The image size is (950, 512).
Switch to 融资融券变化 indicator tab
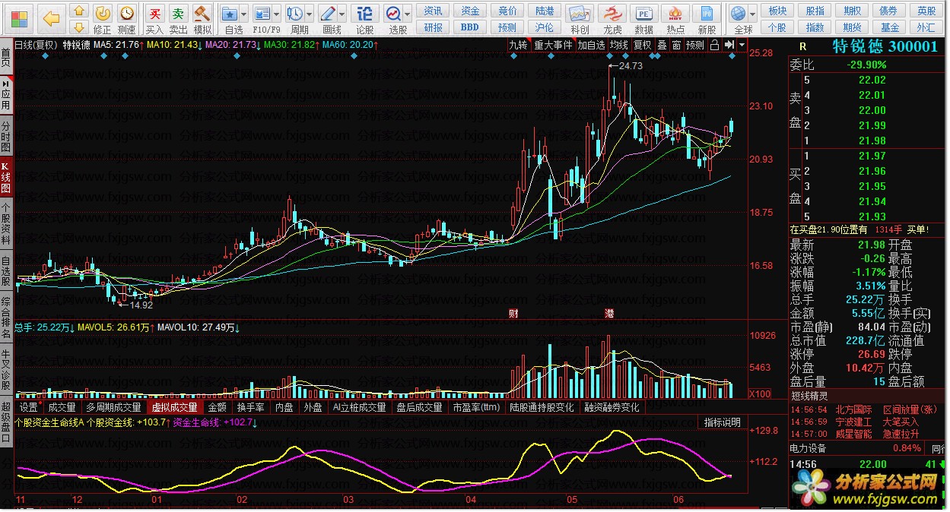coord(612,407)
